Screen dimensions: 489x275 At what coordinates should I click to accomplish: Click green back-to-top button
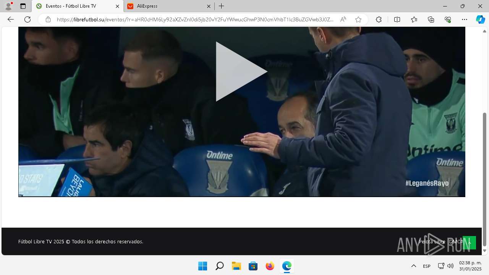(x=470, y=243)
